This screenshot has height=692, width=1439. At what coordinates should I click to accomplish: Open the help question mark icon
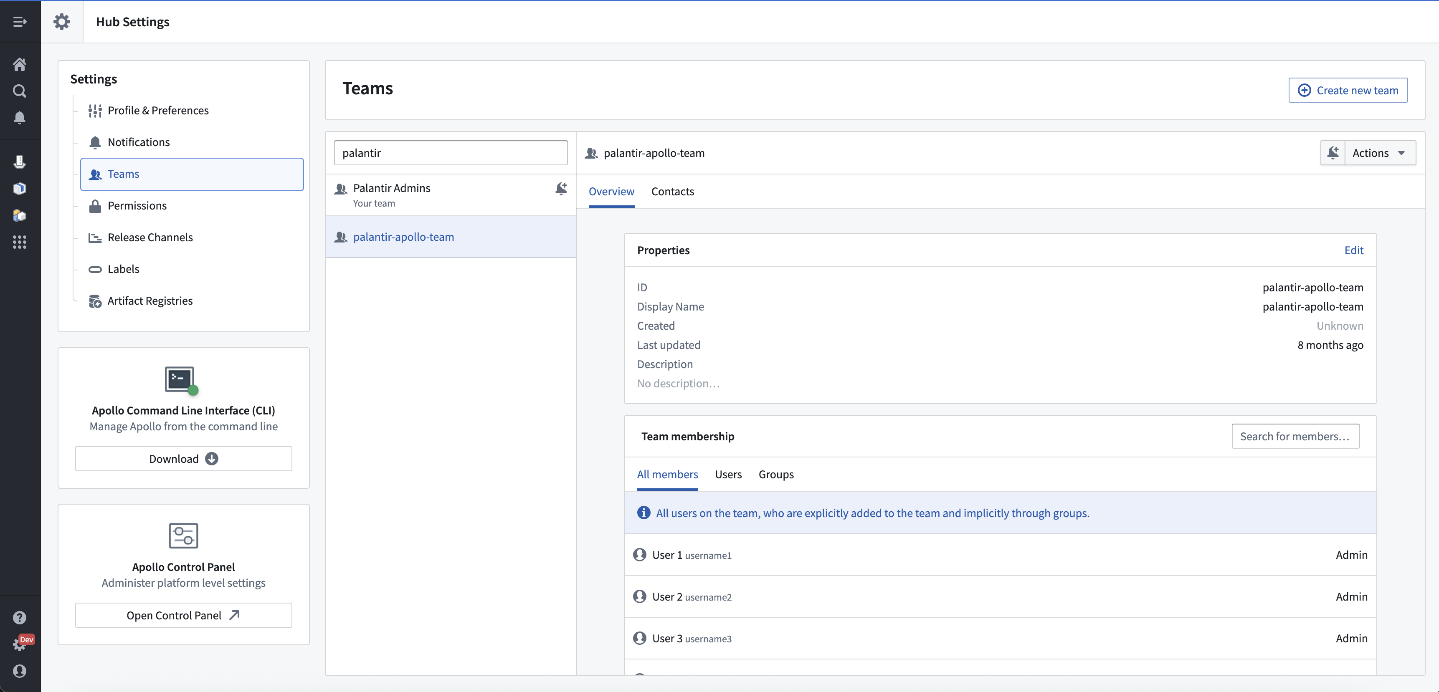tap(20, 617)
